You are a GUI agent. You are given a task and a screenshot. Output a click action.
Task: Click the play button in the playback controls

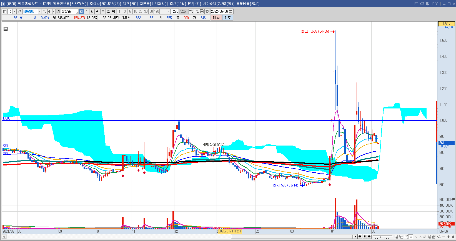355,237
